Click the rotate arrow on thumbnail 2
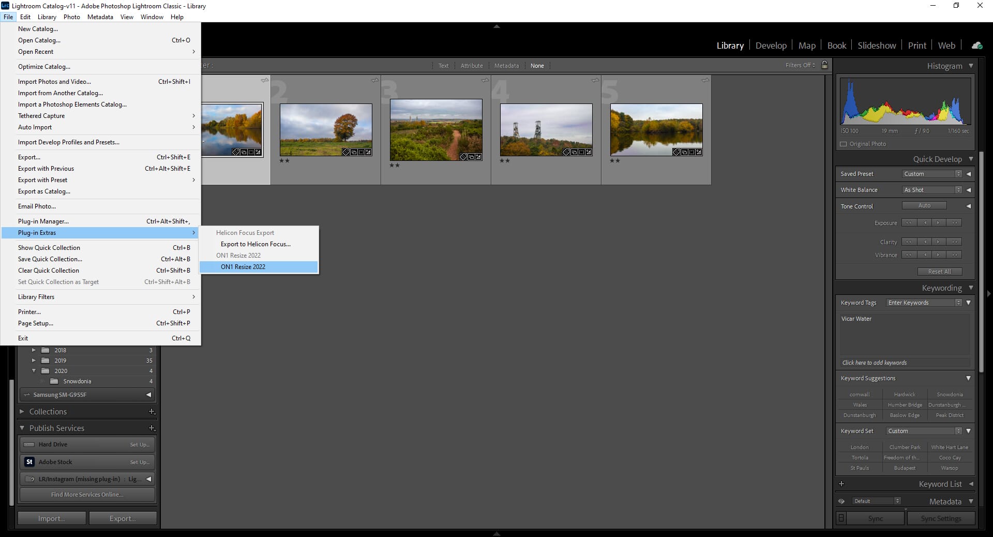Image resolution: width=993 pixels, height=537 pixels. 374,80
